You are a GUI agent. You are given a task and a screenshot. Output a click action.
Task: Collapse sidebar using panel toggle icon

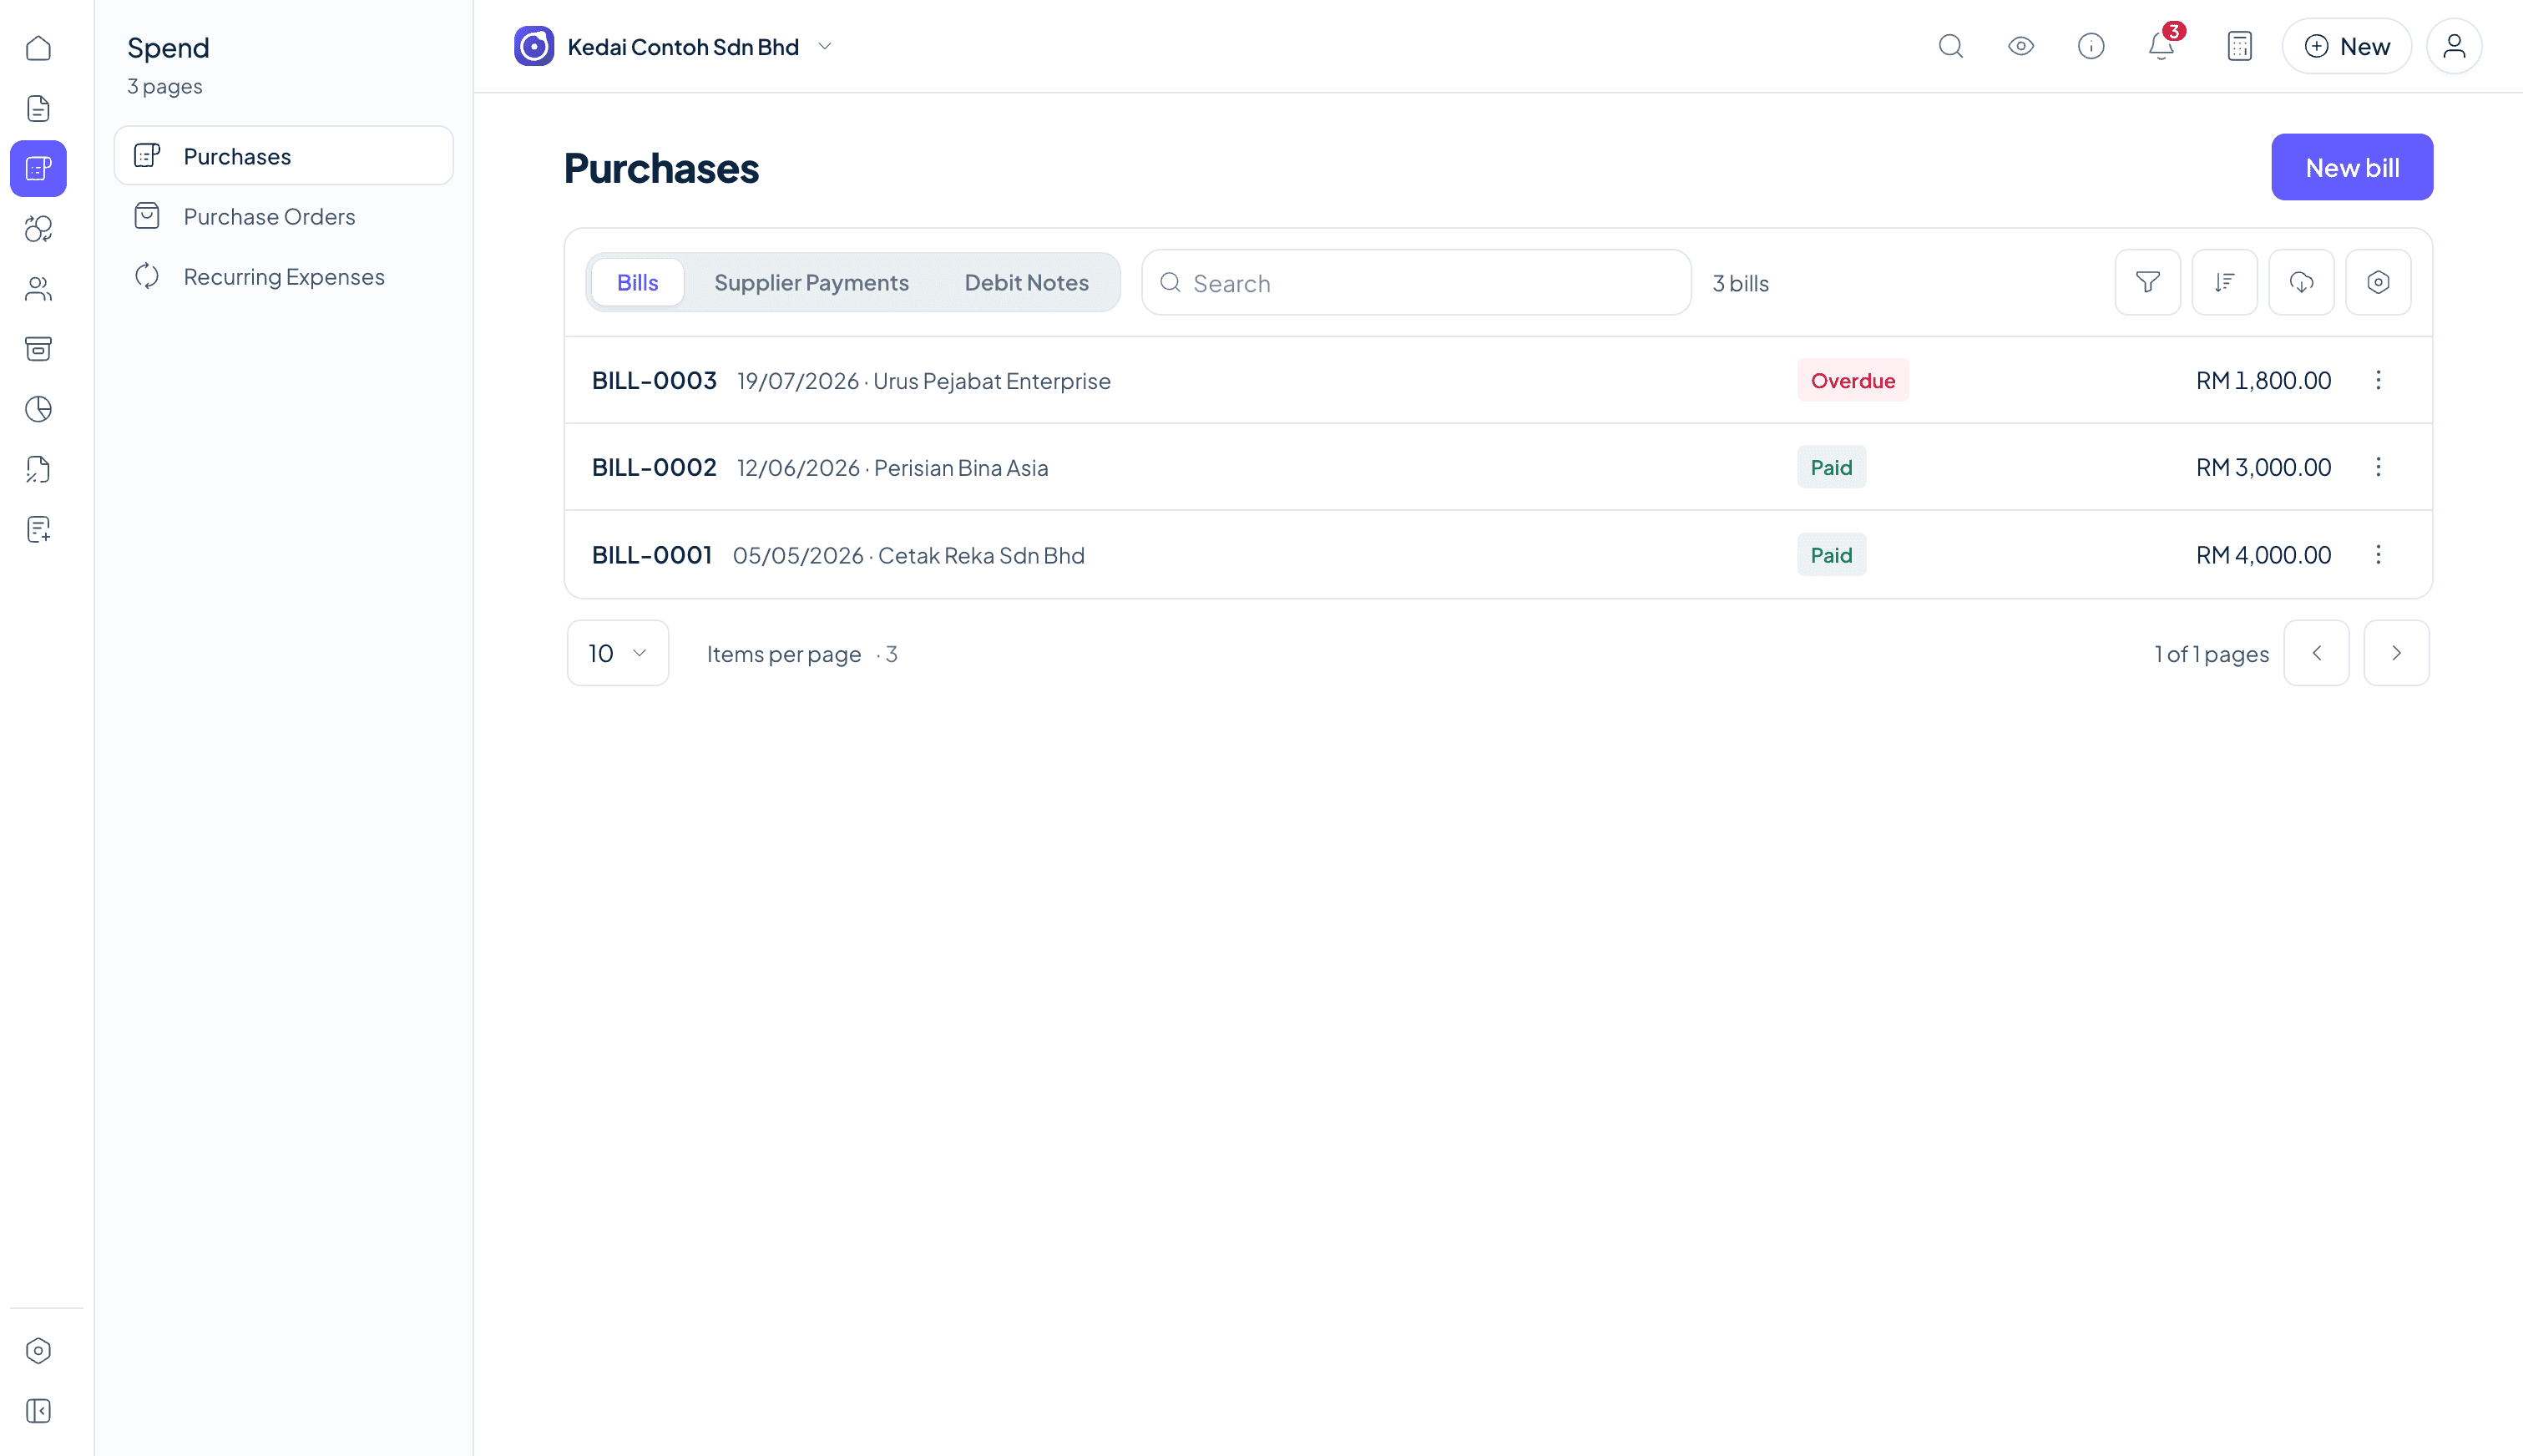pos(38,1411)
